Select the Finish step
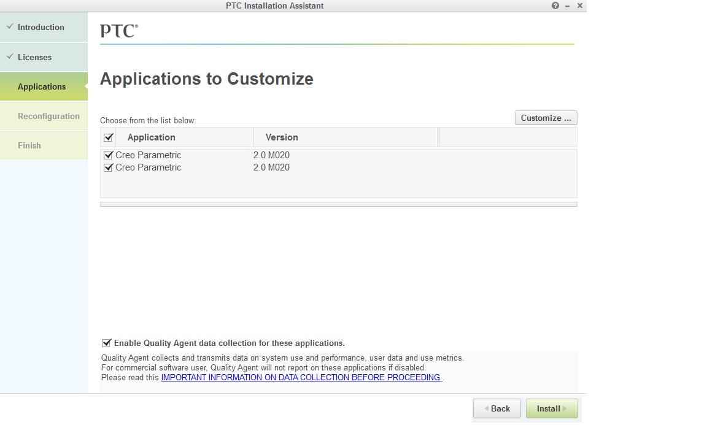Screen dimensions: 707x425 click(44, 145)
